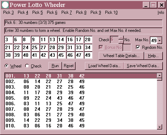This screenshot has height=135, width=167.
Task: Click the number field containing 17
Action: click(x=79, y=39)
